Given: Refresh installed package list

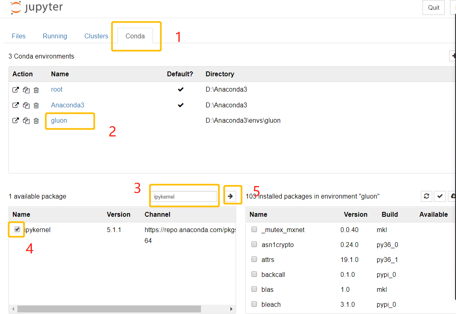Looking at the screenshot, I should 426,196.
